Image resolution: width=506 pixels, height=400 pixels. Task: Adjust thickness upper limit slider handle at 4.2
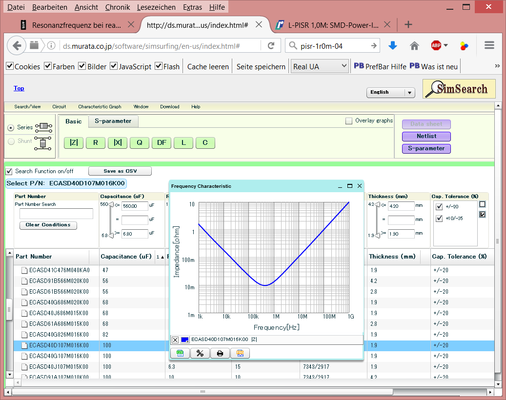377,204
